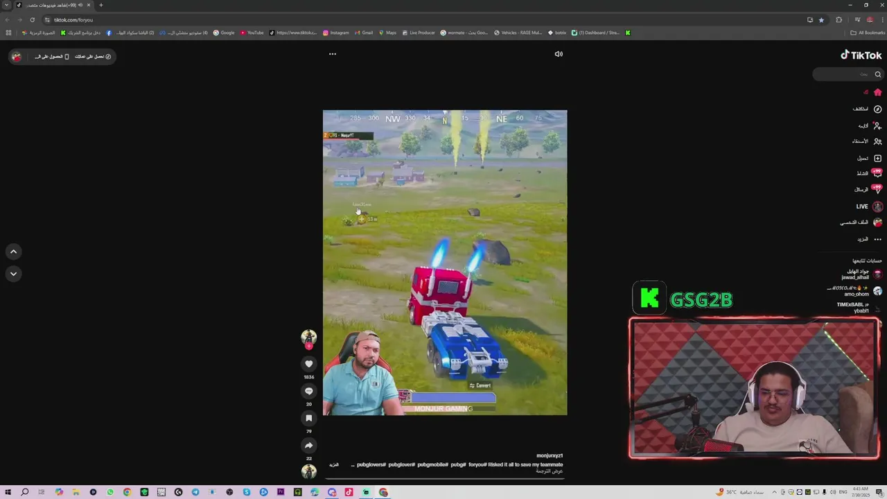887x499 pixels.
Task: Open the Google bookmark
Action: [224, 33]
